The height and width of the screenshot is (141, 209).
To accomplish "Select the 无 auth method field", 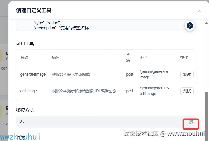I will 106,122.
